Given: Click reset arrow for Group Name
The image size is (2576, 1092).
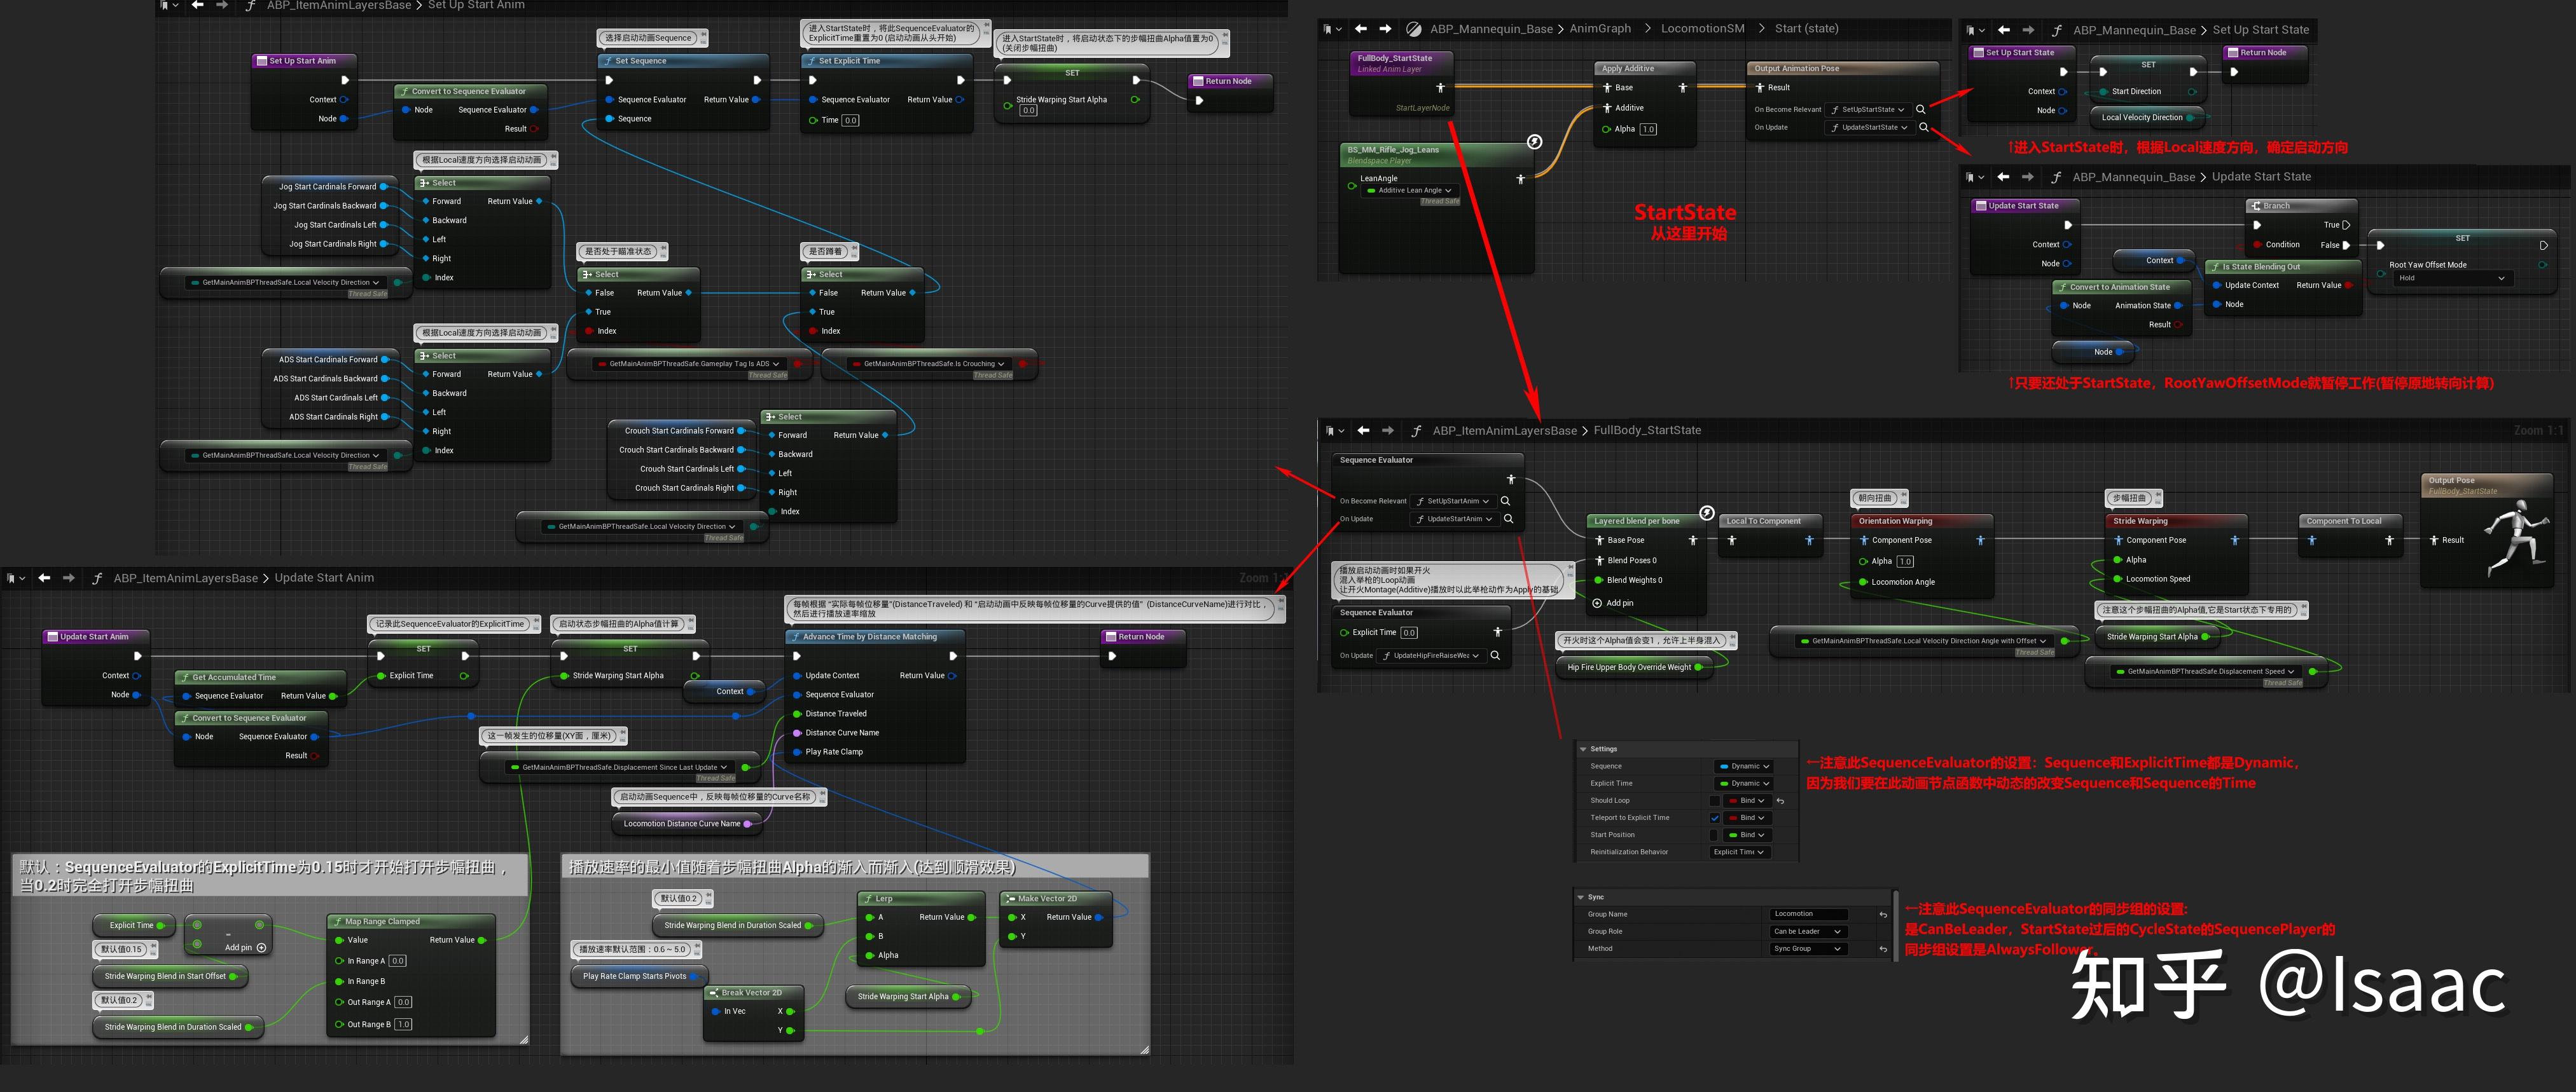Looking at the screenshot, I should (x=1883, y=914).
